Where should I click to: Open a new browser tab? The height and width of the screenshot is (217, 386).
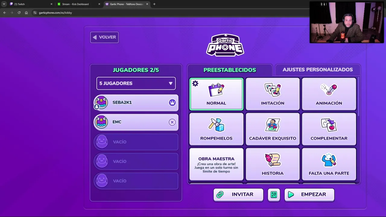[154, 4]
